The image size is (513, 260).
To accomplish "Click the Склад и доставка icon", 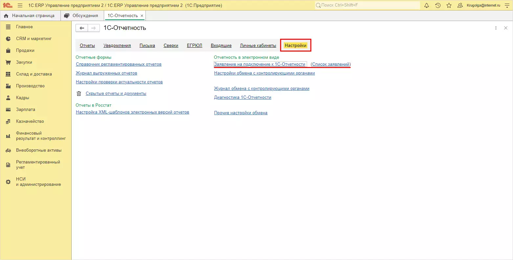I will click(x=8, y=74).
